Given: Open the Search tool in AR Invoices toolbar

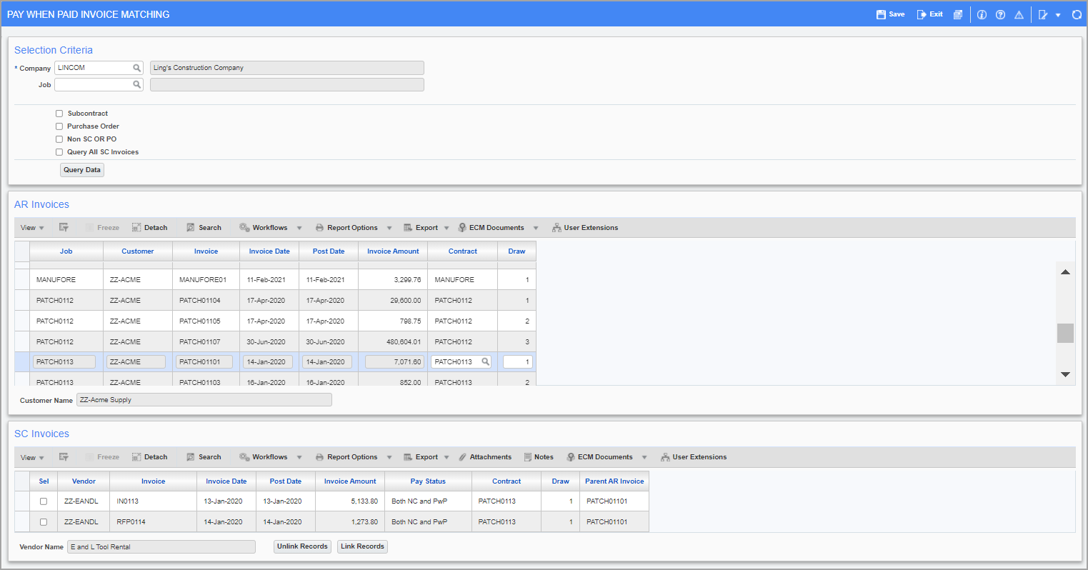Looking at the screenshot, I should pyautogui.click(x=204, y=227).
